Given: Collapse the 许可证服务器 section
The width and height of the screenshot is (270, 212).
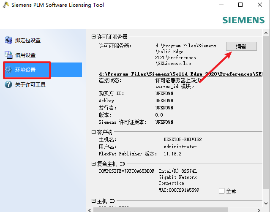Looking at the screenshot, I should tap(93, 36).
